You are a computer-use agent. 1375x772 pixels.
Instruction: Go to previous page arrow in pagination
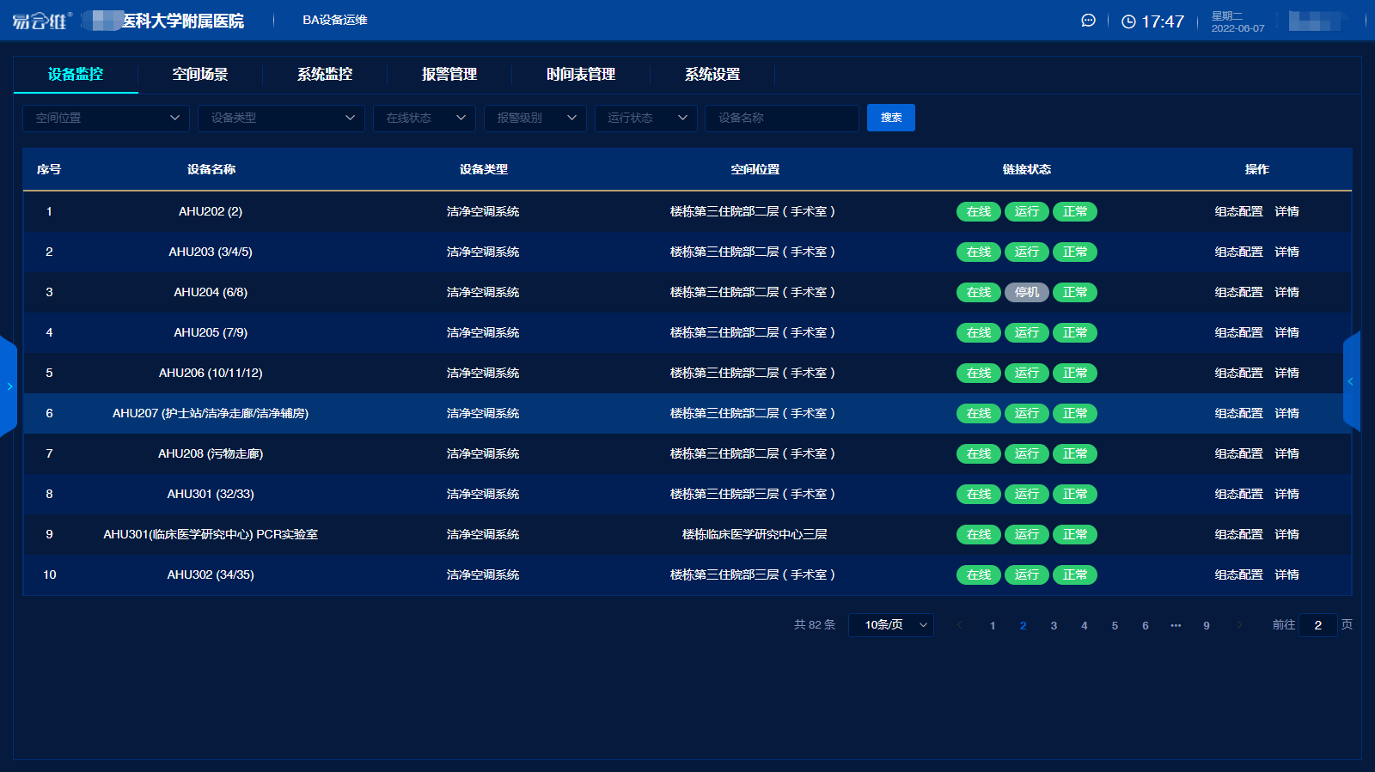[x=959, y=625]
